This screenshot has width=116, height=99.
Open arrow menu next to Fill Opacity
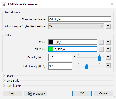coord(108,66)
